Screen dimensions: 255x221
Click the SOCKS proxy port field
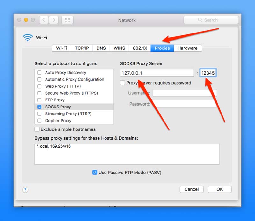(x=208, y=73)
